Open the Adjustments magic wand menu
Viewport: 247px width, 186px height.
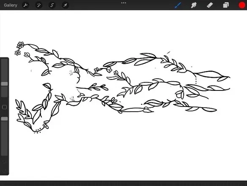tap(39, 5)
